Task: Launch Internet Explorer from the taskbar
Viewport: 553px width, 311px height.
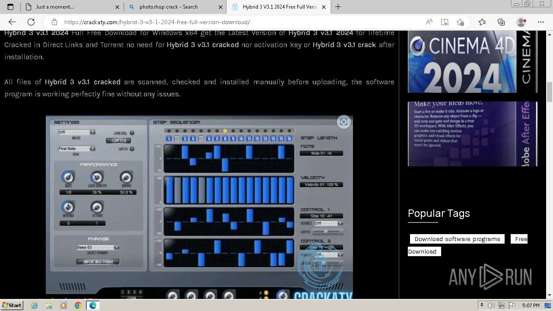Action: tap(35, 305)
